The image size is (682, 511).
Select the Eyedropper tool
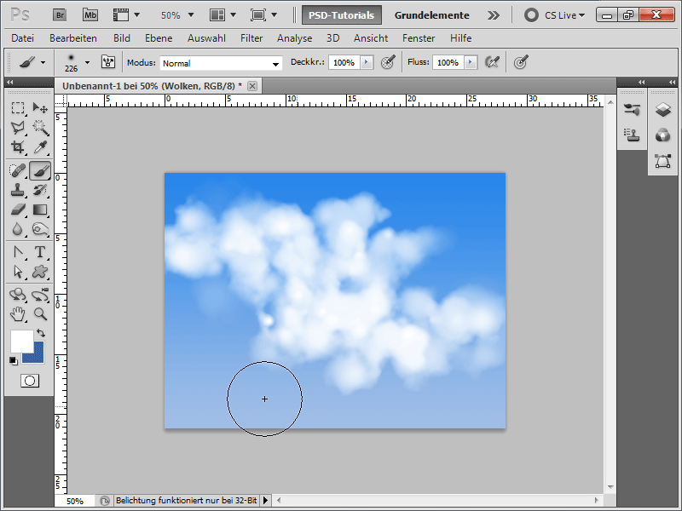tap(40, 146)
